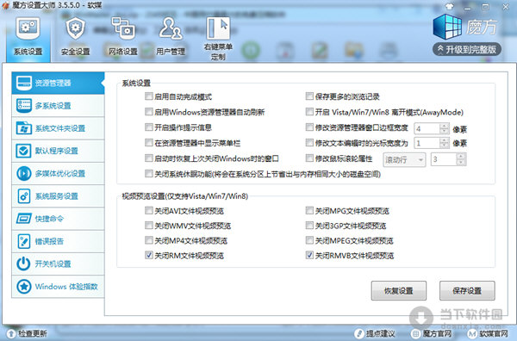Click the 开关机设置 power icon
Image resolution: width=517 pixels, height=341 pixels.
24,263
